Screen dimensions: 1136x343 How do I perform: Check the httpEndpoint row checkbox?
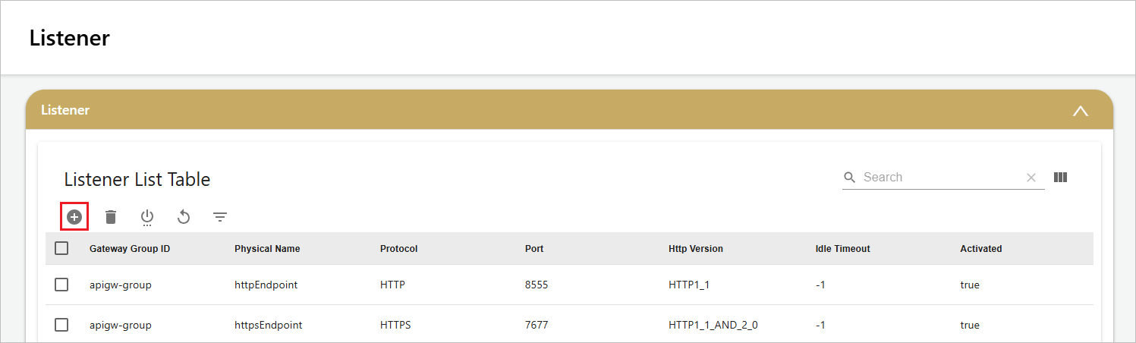[61, 285]
